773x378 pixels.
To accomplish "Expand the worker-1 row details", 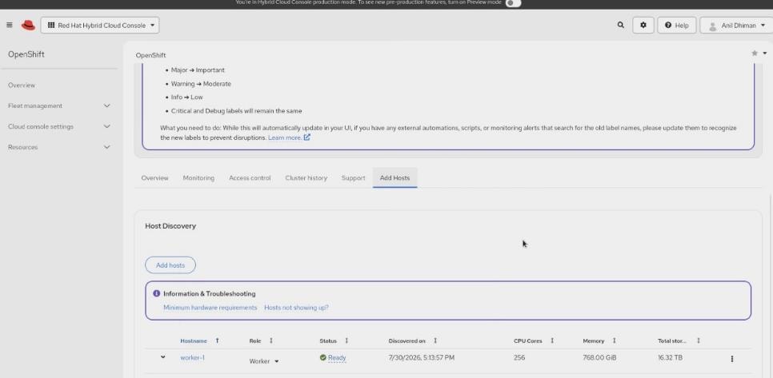I will [x=162, y=357].
